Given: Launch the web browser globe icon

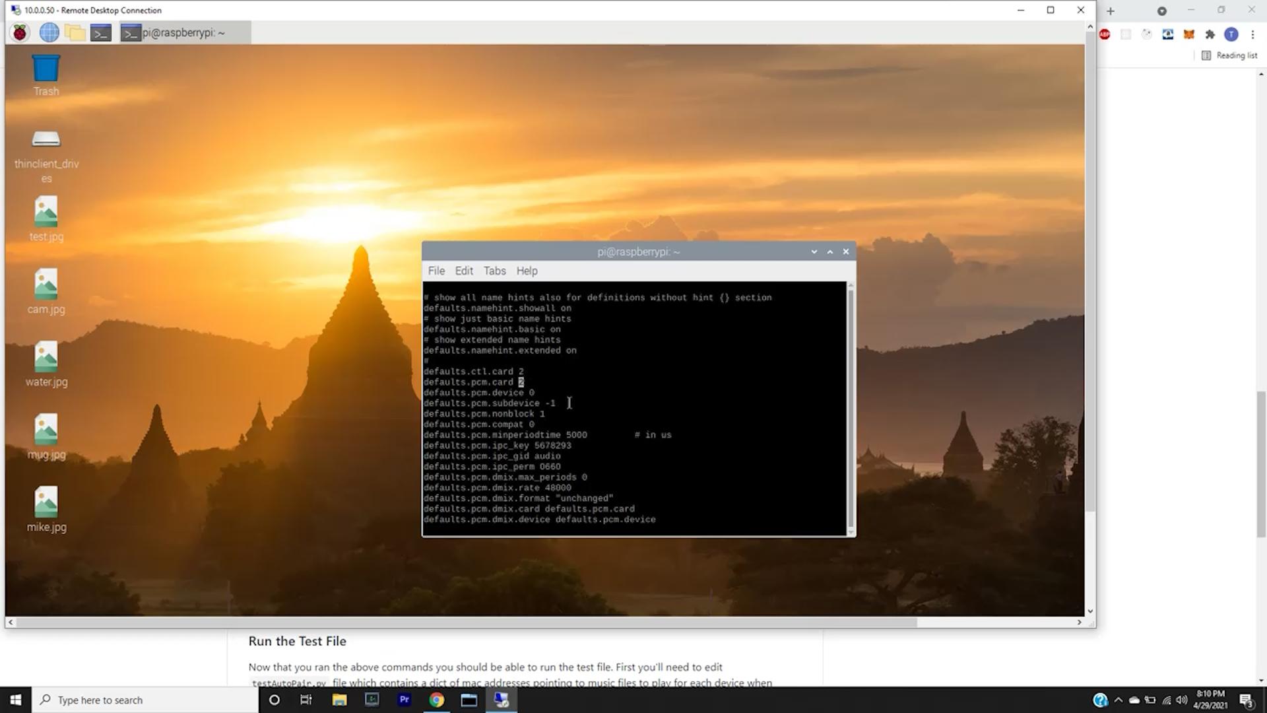Looking at the screenshot, I should pos(49,32).
